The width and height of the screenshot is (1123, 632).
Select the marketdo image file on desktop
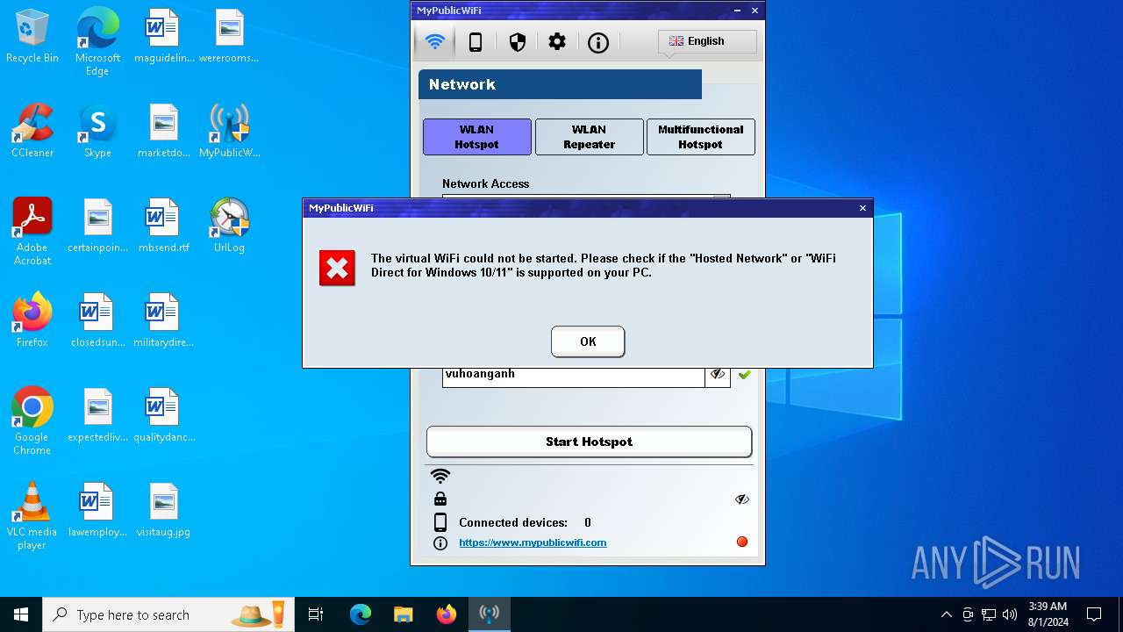pyautogui.click(x=163, y=131)
